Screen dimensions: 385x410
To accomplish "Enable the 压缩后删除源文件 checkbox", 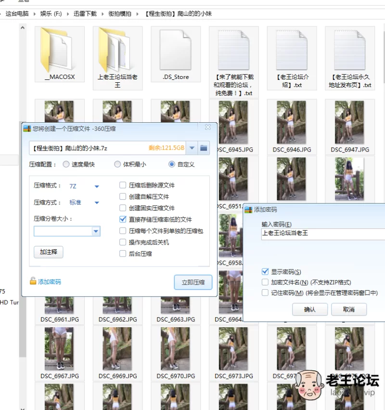I will tap(123, 185).
